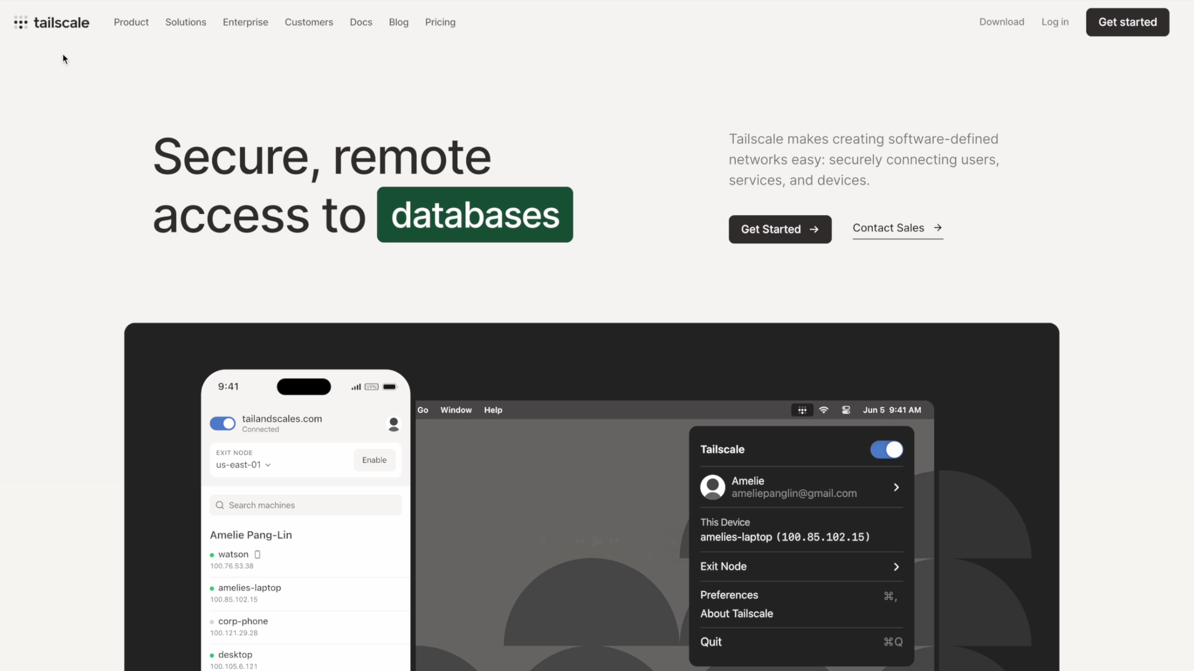Open the Product menu

131,22
